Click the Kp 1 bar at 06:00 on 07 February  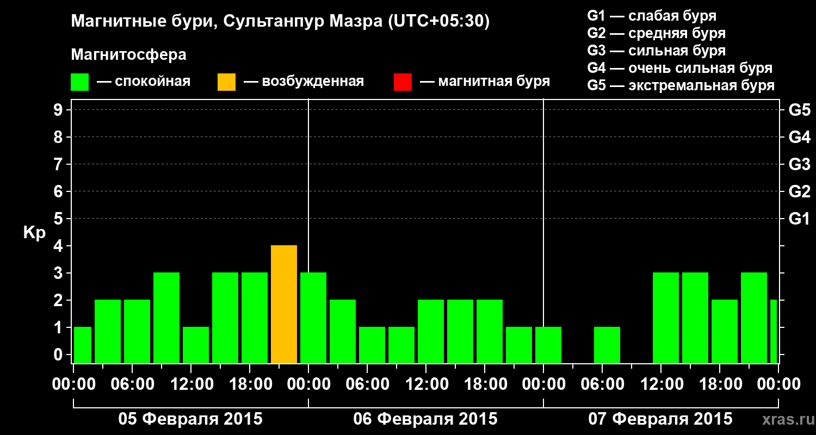point(607,345)
